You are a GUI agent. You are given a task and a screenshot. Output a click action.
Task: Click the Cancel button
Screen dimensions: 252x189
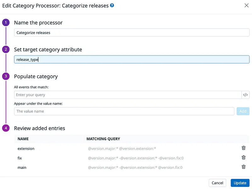217,183
